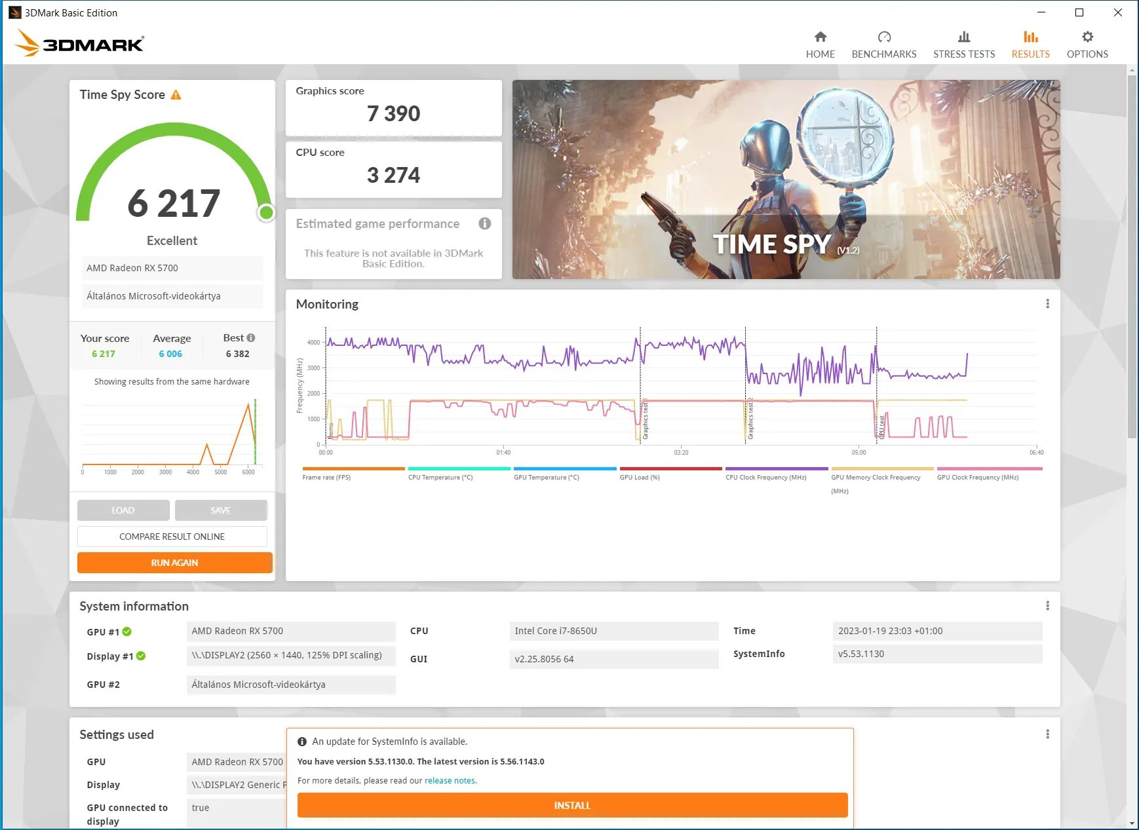Viewport: 1139px width, 830px height.
Task: Click the Average score 6 006
Action: [x=170, y=354]
